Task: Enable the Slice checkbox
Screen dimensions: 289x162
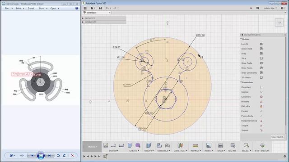Action: (261, 58)
